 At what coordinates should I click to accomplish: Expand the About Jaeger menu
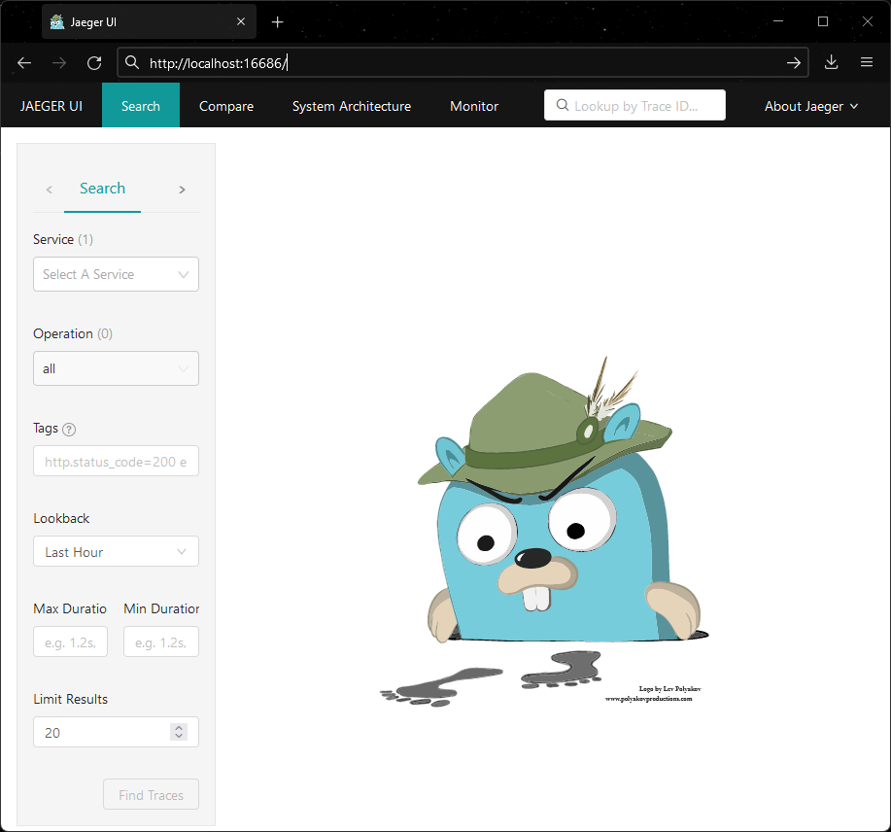[811, 106]
